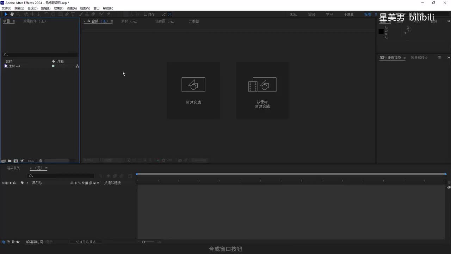Open the 效果(T) menu
The width and height of the screenshot is (451, 254).
pyautogui.click(x=58, y=8)
